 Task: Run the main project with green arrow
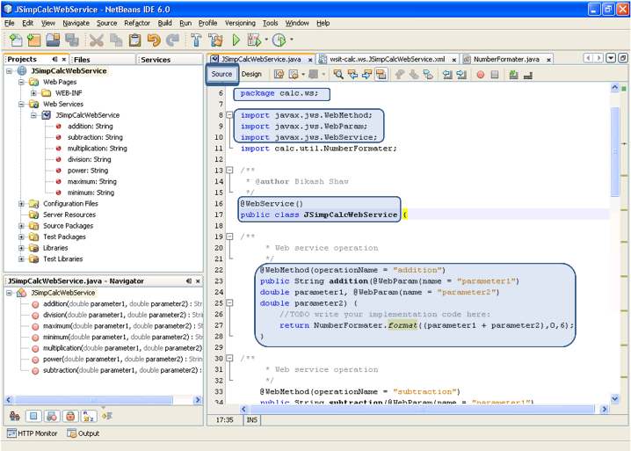click(x=236, y=40)
